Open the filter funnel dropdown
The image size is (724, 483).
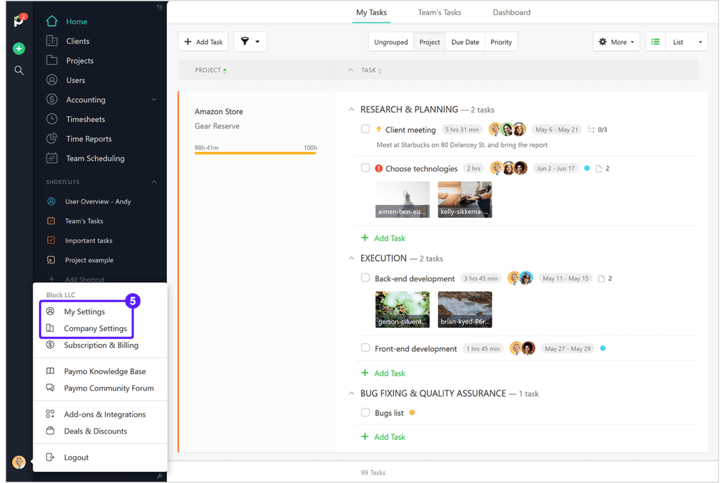click(250, 42)
